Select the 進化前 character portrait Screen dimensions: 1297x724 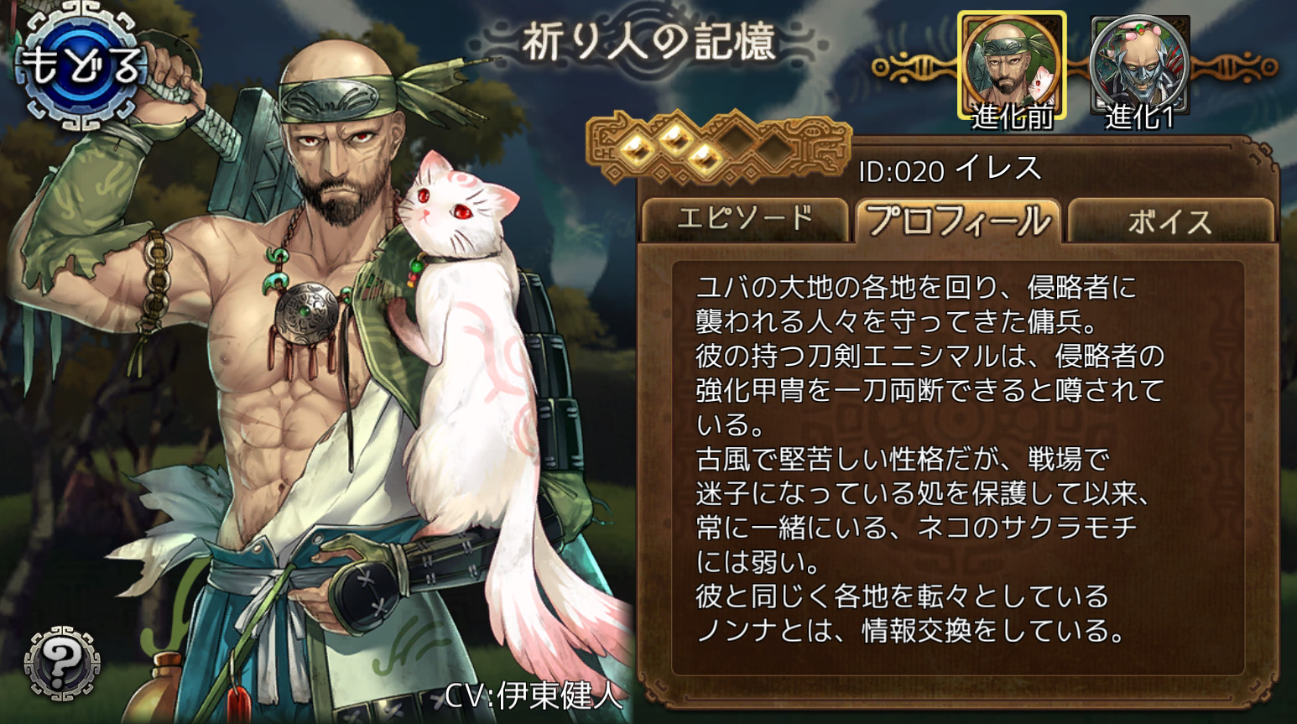(1012, 69)
